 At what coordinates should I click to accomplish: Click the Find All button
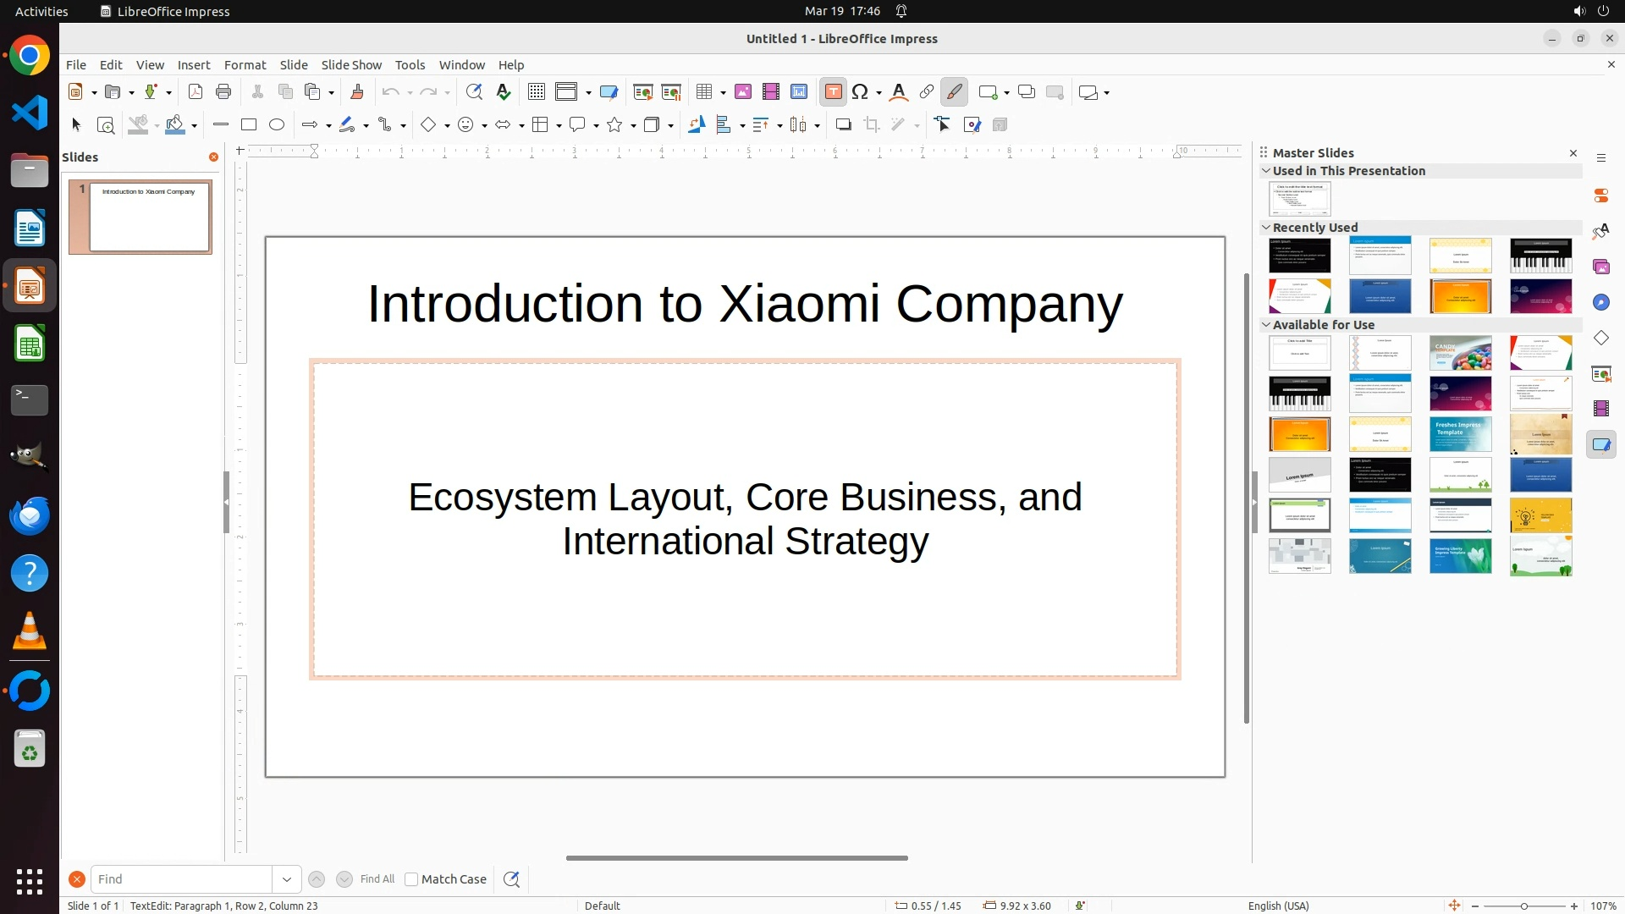coord(377,879)
